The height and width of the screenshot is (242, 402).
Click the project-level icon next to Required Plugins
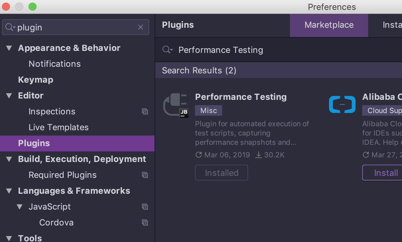(x=145, y=175)
